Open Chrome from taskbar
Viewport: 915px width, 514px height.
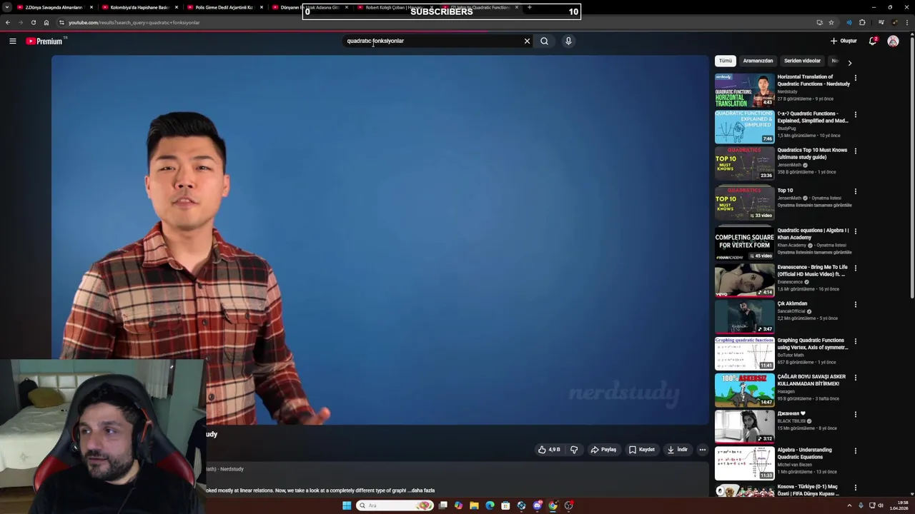pos(553,505)
